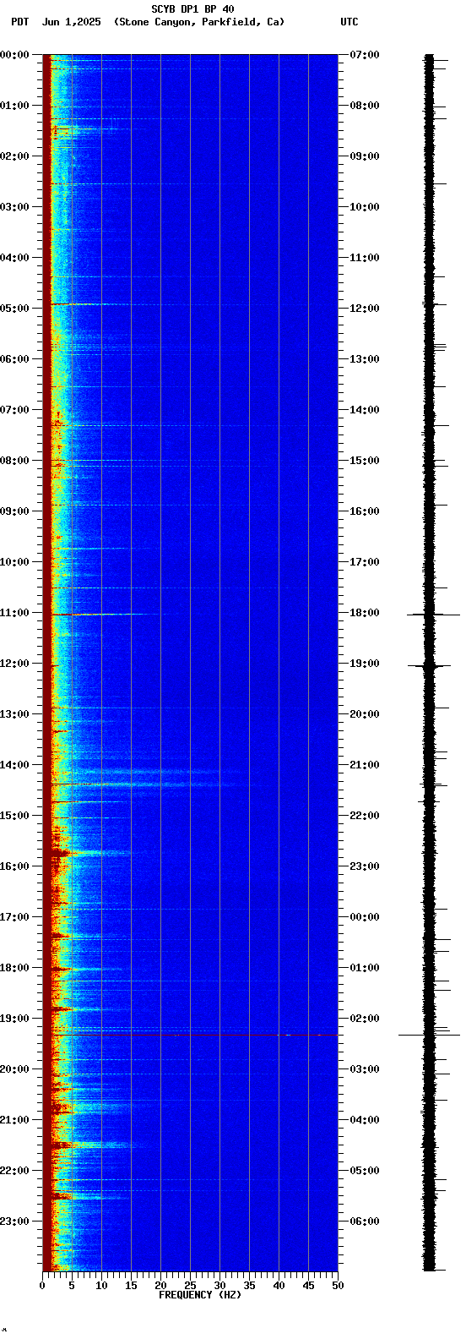
Task: Click the 50 Hz tick label
Action: click(x=338, y=1286)
